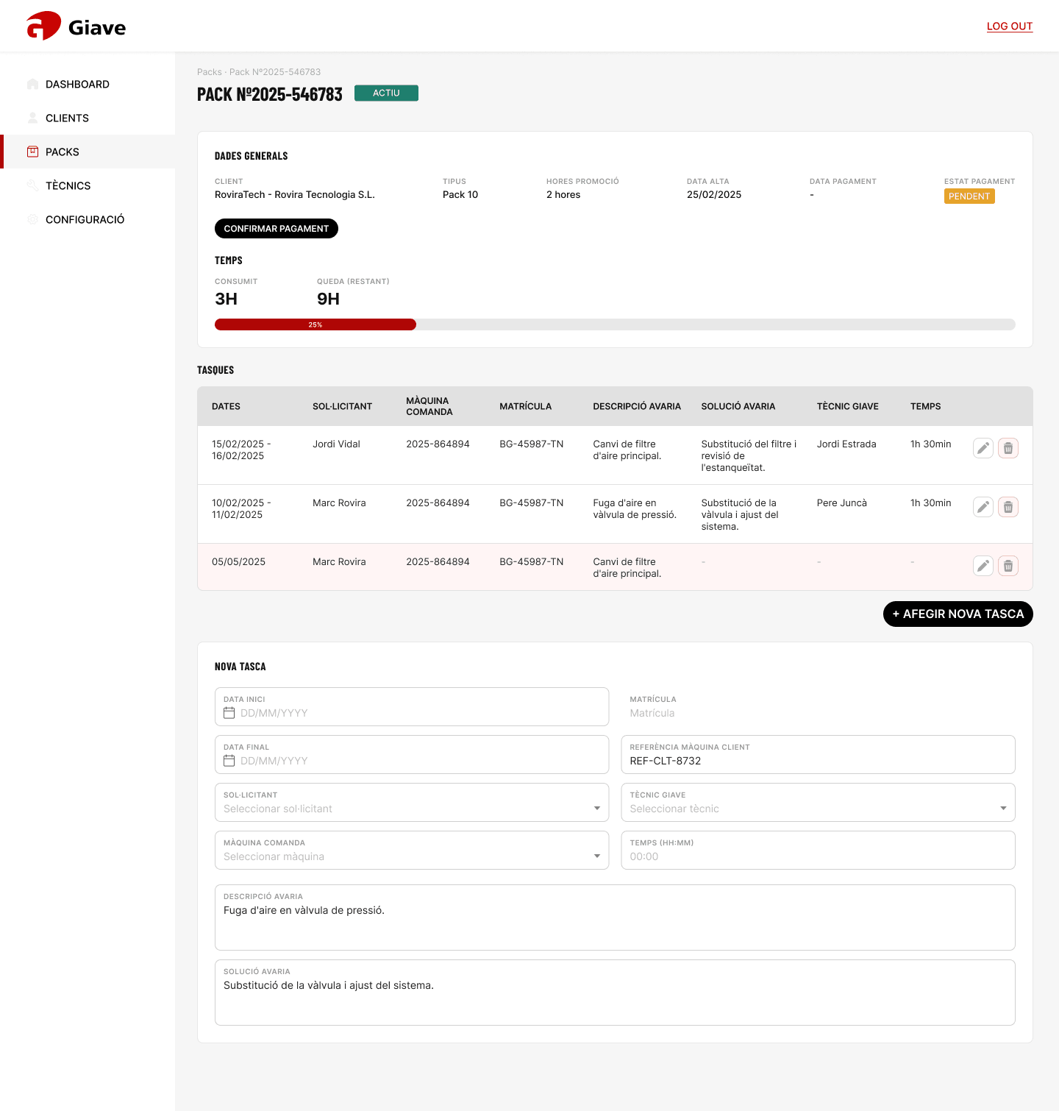Screen dimensions: 1059x1111
Task: Open the Màquina Comanda dropdown
Action: pos(412,850)
